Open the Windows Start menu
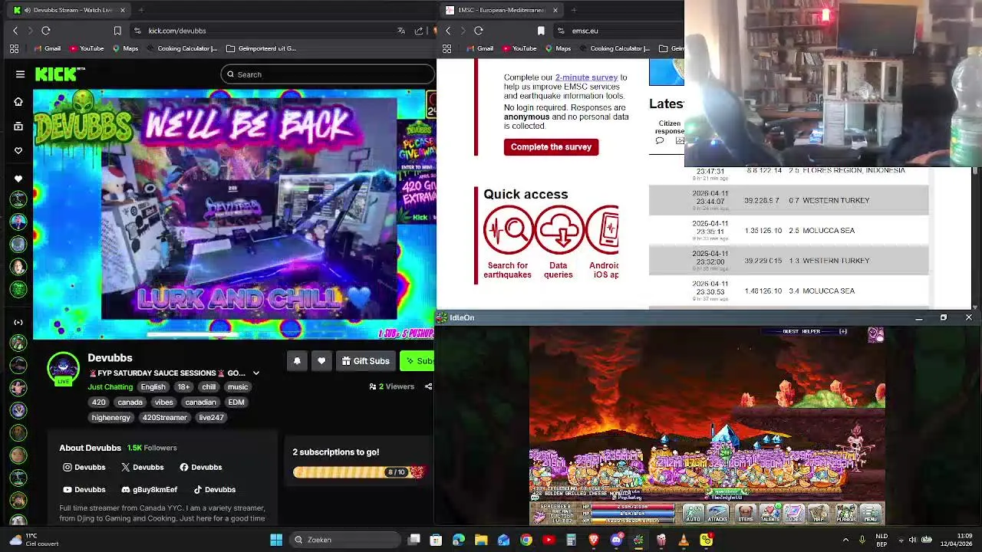The image size is (982, 552). [x=276, y=540]
